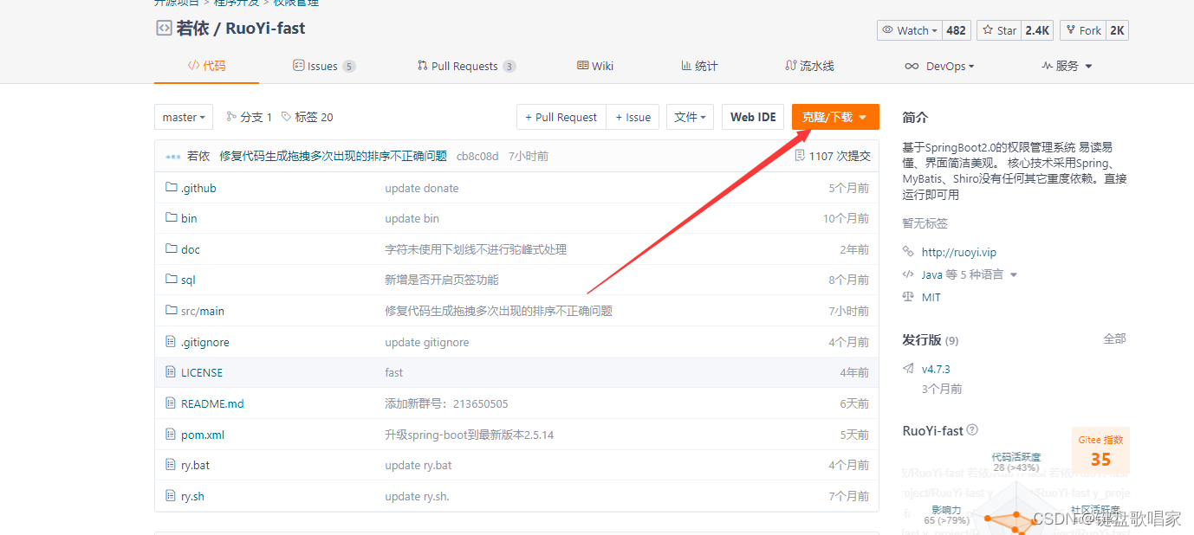Open the src/main folder

203,311
